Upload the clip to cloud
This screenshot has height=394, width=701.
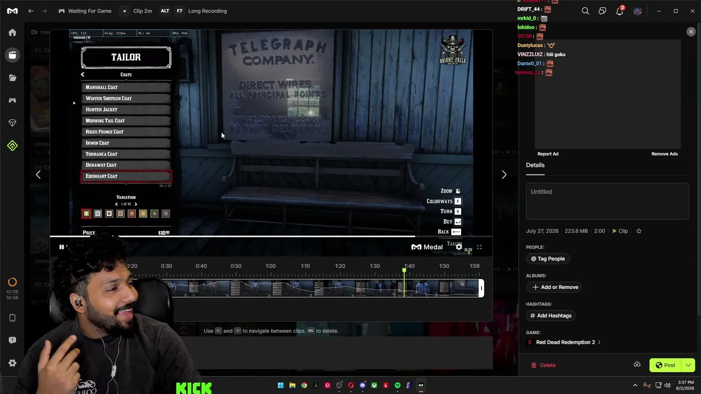pyautogui.click(x=637, y=365)
